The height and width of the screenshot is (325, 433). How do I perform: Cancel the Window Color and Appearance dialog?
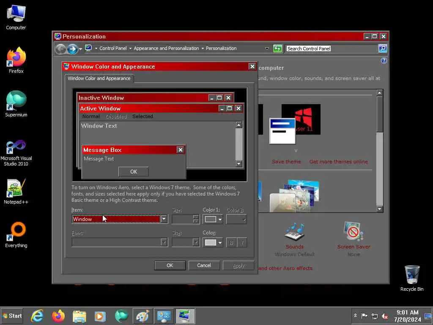pos(204,265)
